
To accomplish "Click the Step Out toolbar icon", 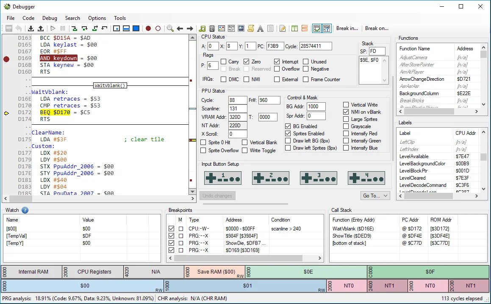I will (x=94, y=28).
